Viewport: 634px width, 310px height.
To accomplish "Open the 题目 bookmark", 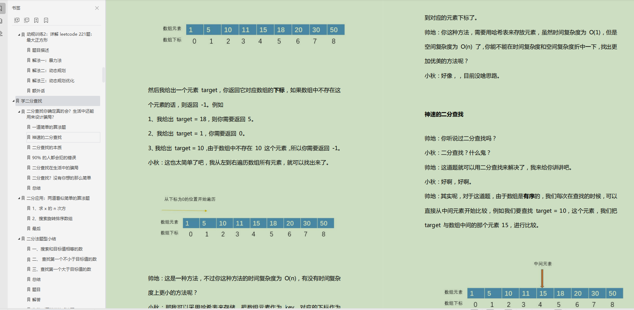I will click(x=36, y=289).
